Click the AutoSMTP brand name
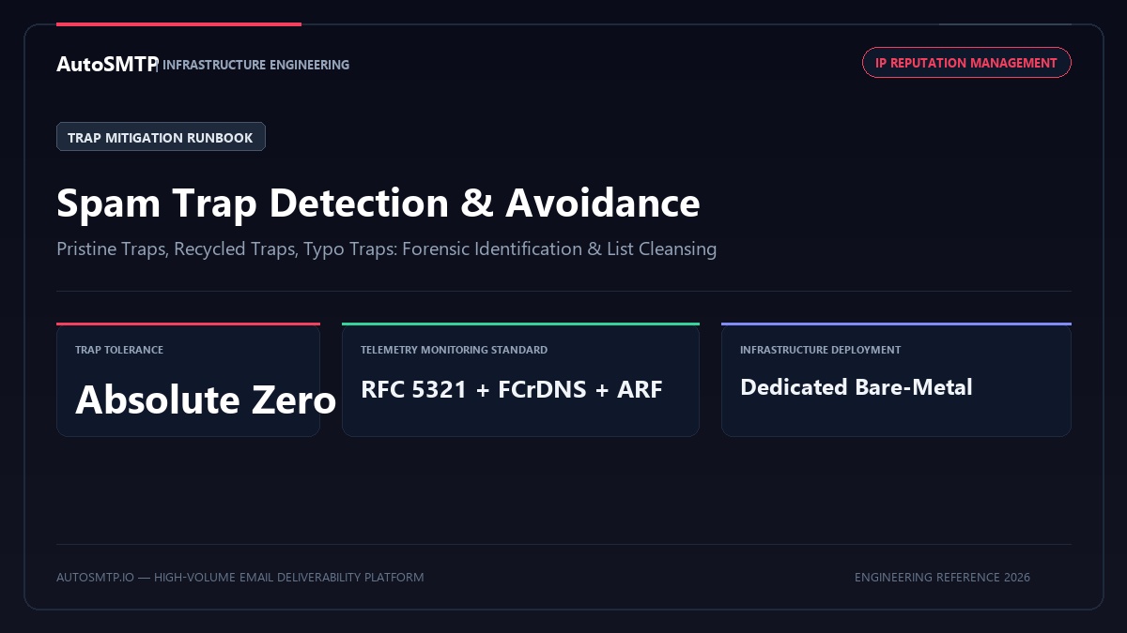The height and width of the screenshot is (633, 1127). [107, 64]
